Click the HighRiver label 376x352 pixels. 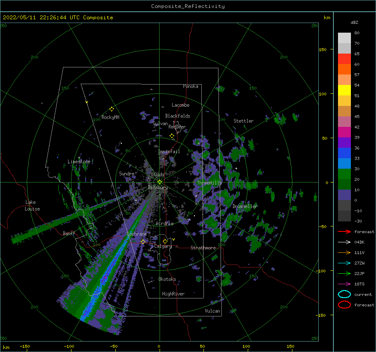[173, 294]
